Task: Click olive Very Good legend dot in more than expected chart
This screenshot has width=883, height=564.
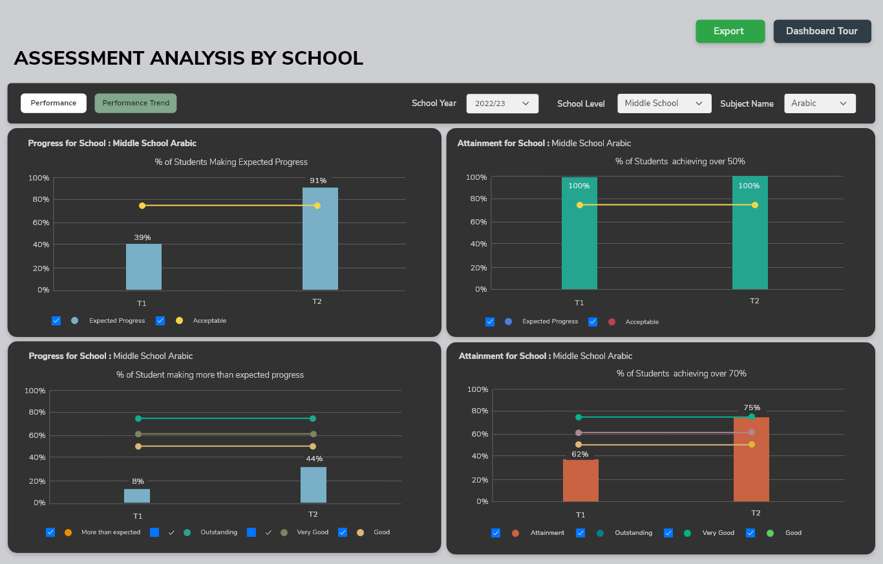Action: (x=284, y=532)
